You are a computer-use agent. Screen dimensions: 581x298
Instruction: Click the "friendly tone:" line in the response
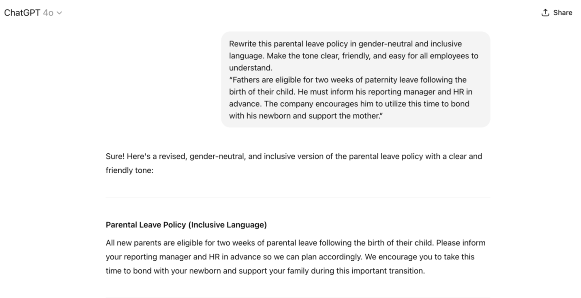point(129,170)
